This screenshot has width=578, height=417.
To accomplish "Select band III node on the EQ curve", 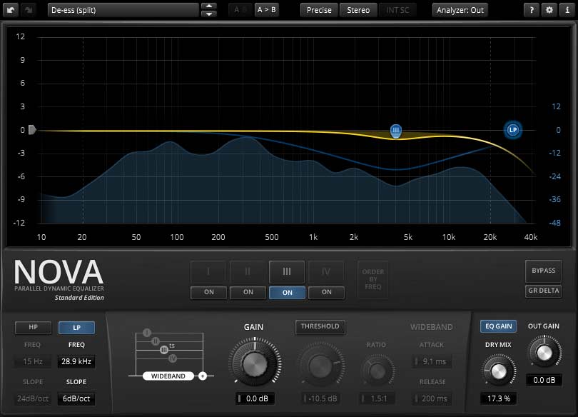I will pyautogui.click(x=396, y=131).
